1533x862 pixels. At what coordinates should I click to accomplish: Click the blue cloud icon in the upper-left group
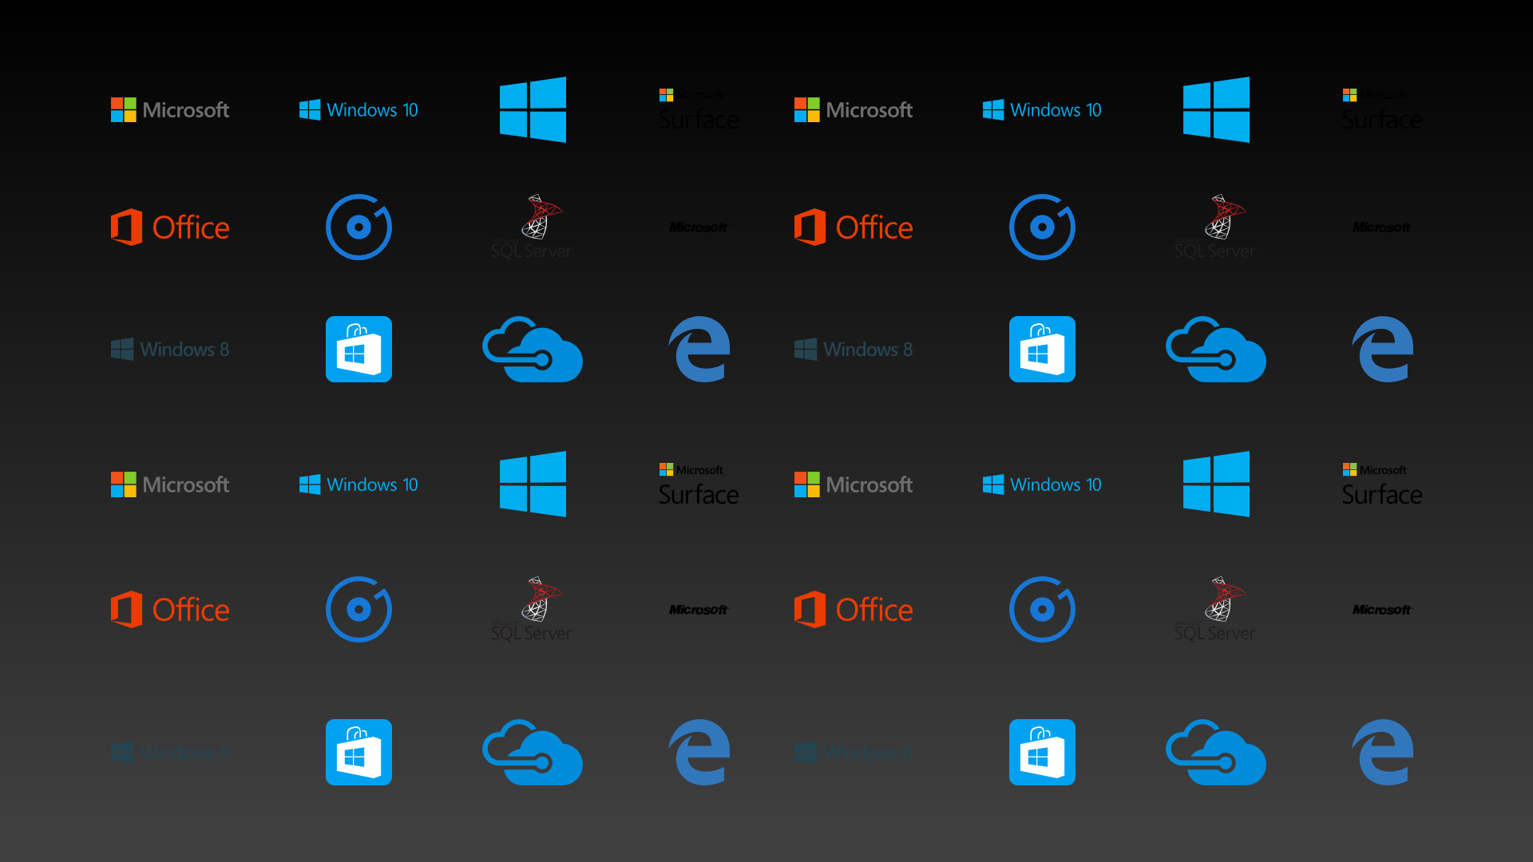click(533, 350)
